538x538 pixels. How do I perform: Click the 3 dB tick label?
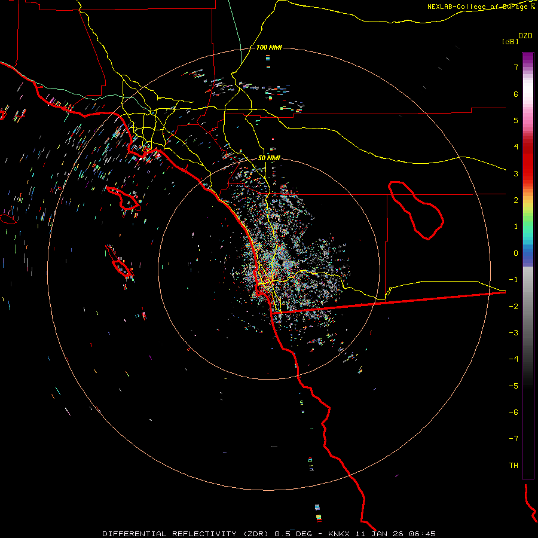coord(516,173)
